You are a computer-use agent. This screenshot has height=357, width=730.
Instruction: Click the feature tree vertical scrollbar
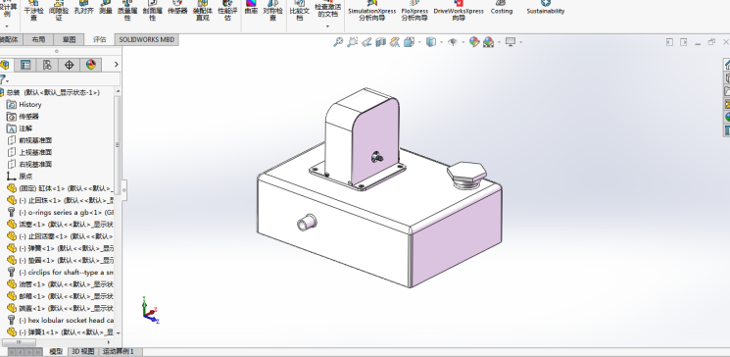tap(118, 144)
